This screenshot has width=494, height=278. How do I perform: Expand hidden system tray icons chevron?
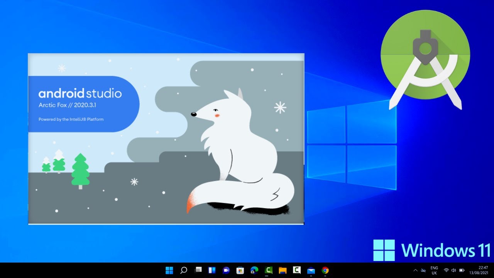click(415, 270)
